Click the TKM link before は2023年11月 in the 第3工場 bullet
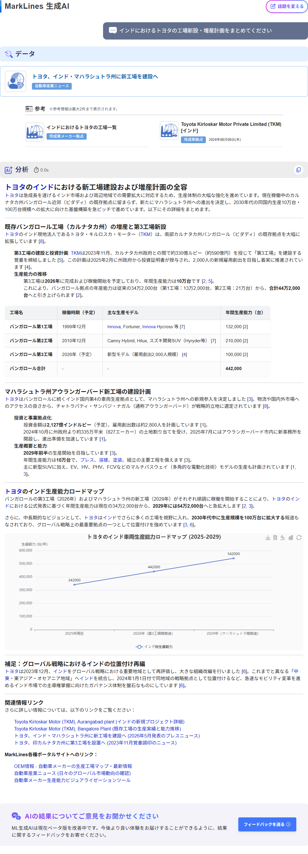This screenshot has width=308, height=854. [76, 253]
